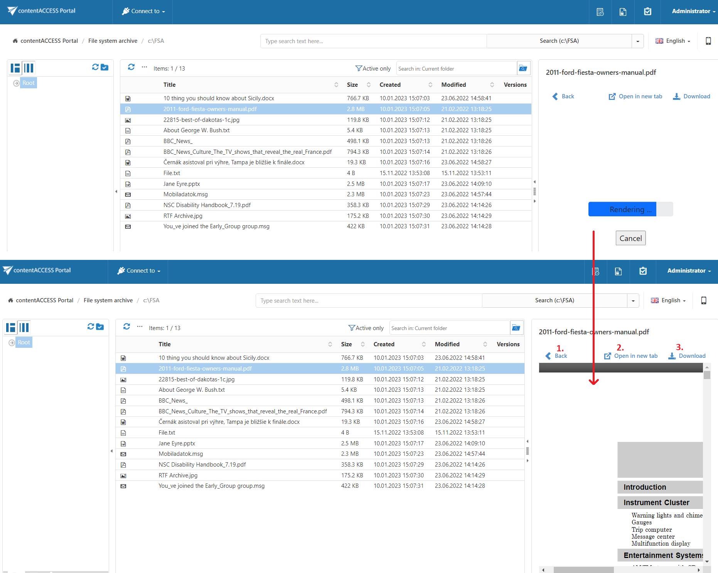
Task: Click the PDF preview vertical scrollbar
Action: click(706, 463)
